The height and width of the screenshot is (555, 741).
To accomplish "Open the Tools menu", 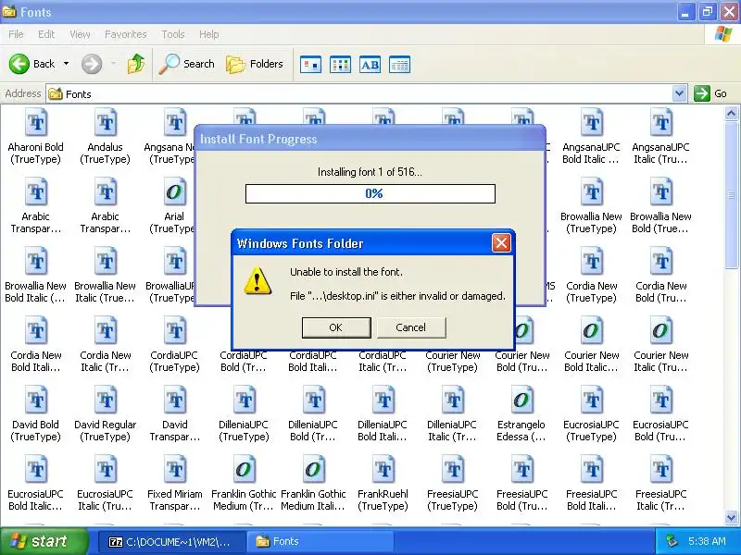I will point(173,34).
